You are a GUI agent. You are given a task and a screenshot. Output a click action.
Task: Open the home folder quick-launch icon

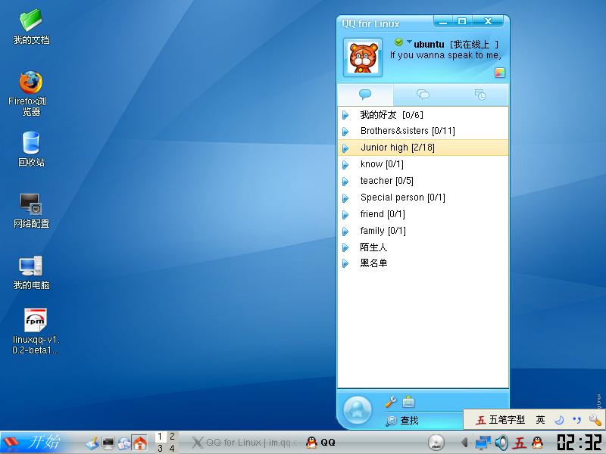point(139,443)
